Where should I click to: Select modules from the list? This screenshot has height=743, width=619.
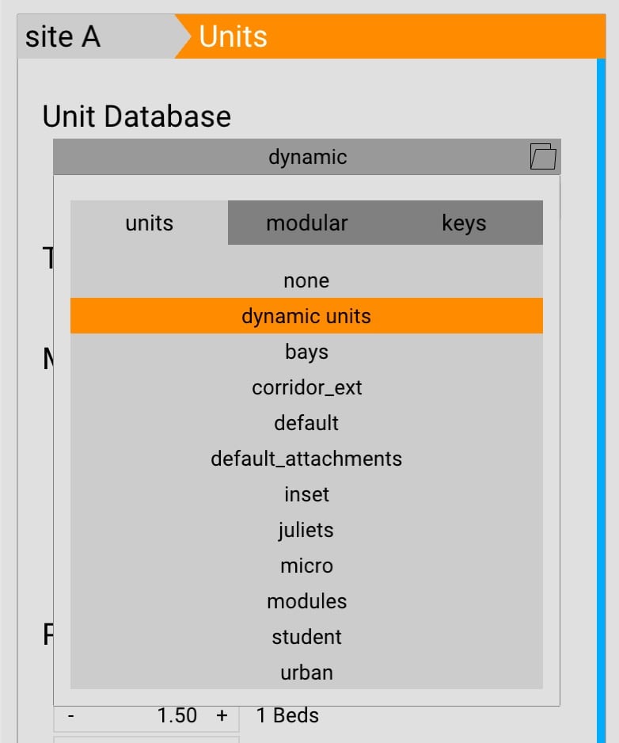[306, 601]
